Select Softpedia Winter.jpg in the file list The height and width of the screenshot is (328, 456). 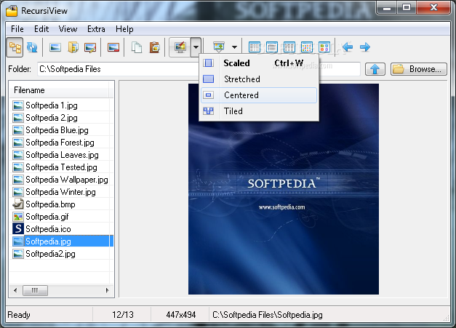coord(60,192)
